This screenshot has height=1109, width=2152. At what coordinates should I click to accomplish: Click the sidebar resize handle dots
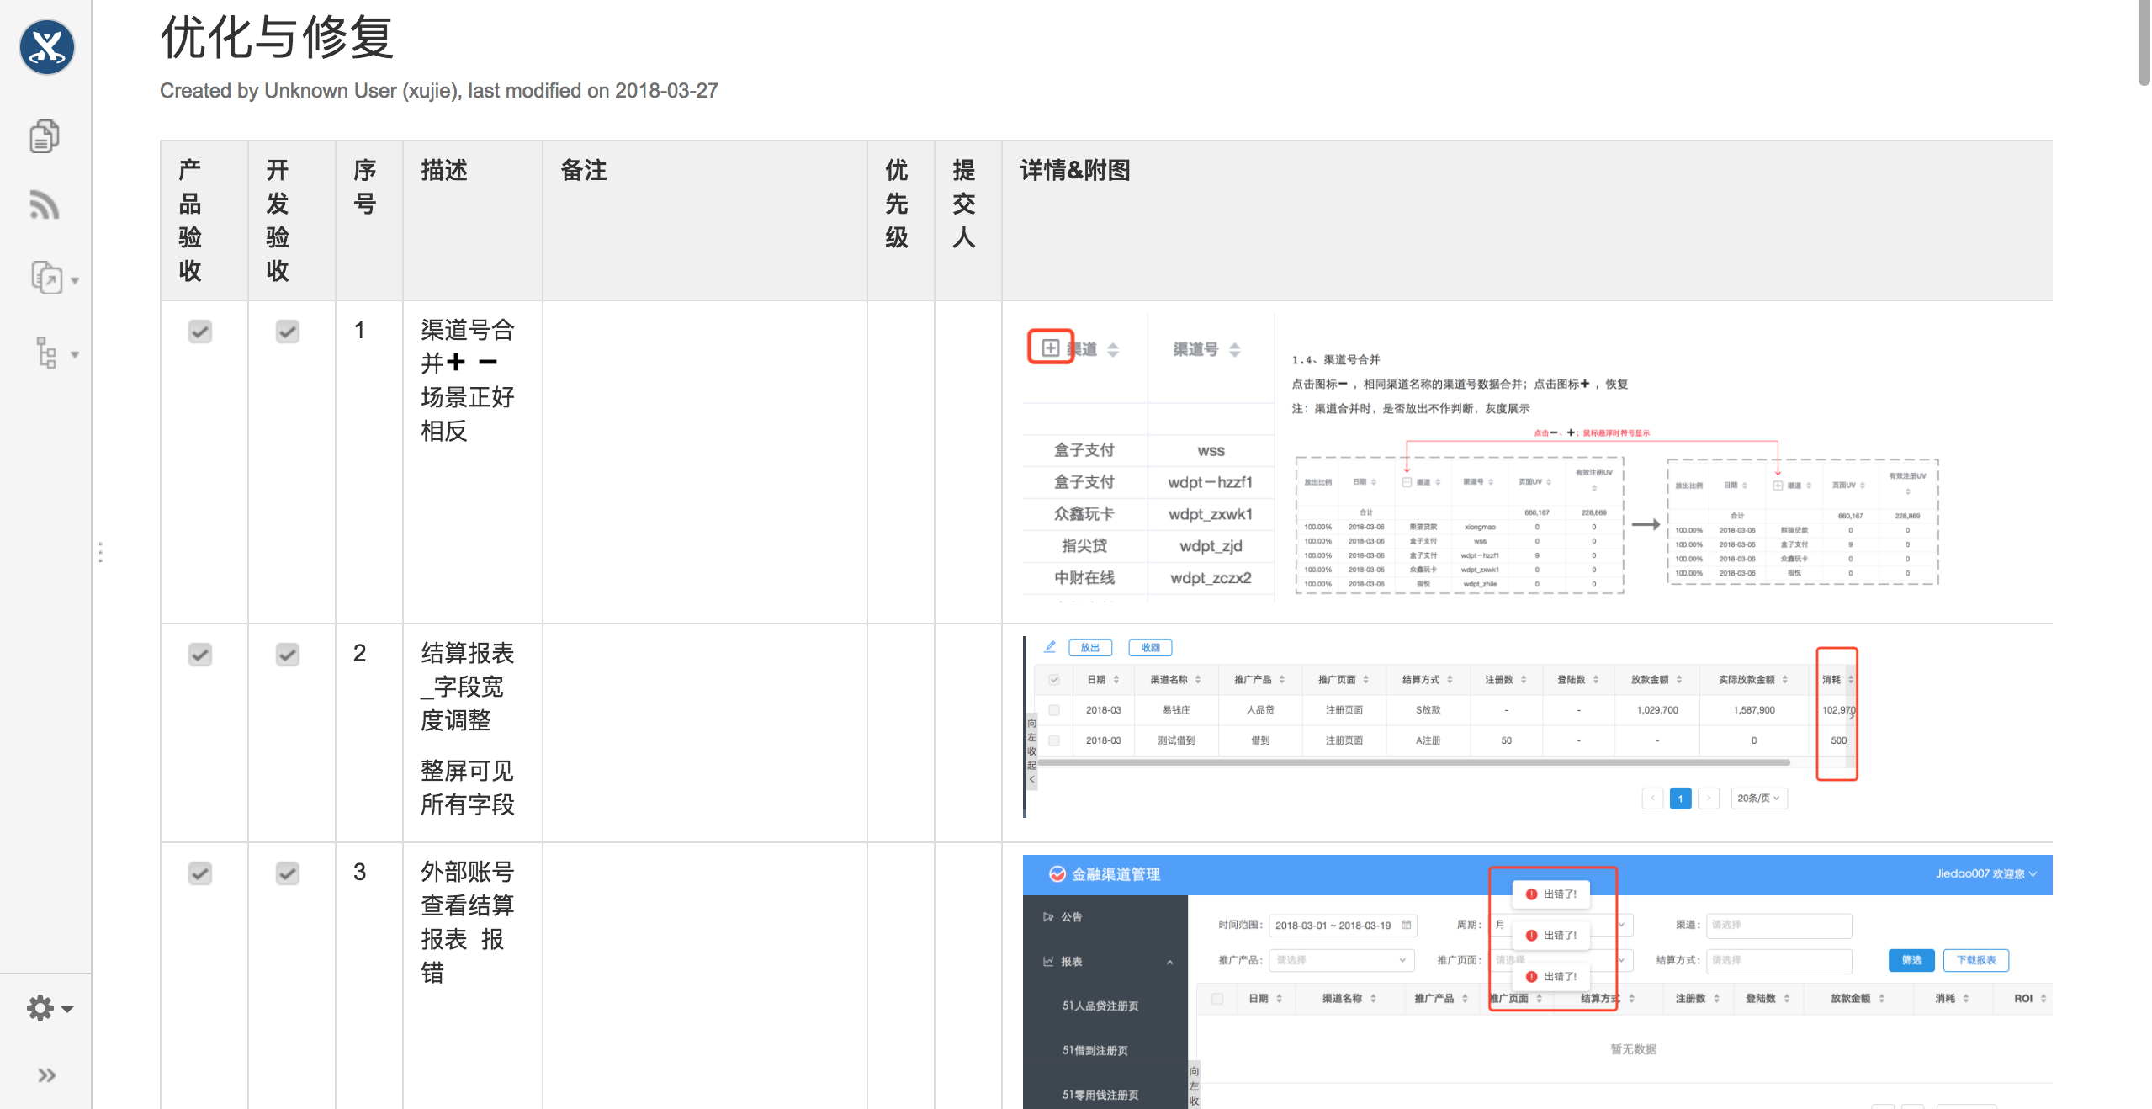coord(100,552)
